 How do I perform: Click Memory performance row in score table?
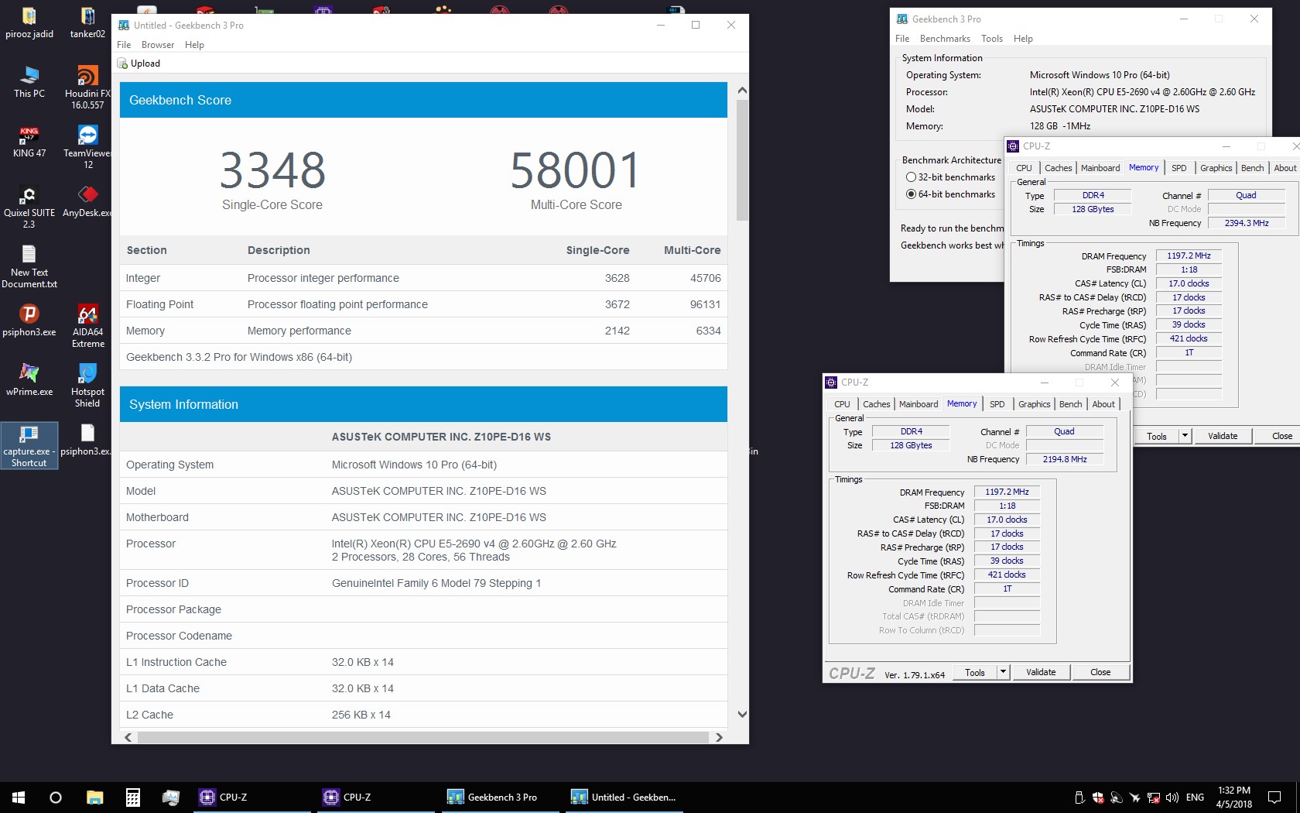click(x=423, y=331)
